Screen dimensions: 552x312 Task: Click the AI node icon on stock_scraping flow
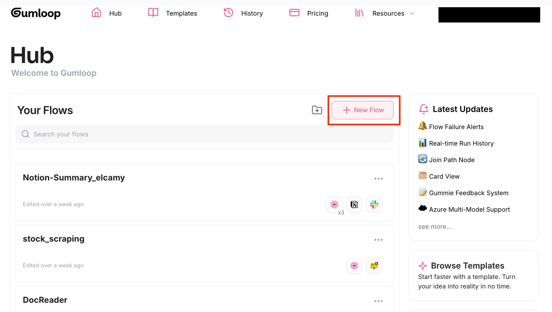pos(354,266)
